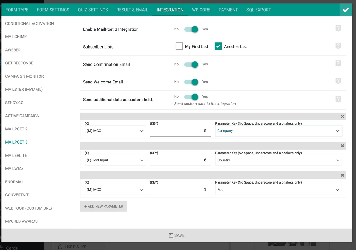Open ConvertKit integration settings
Viewport: 356px width, 250px height.
click(x=17, y=195)
